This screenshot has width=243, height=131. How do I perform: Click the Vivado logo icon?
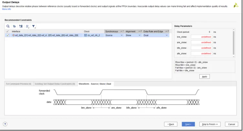click(x=236, y=5)
